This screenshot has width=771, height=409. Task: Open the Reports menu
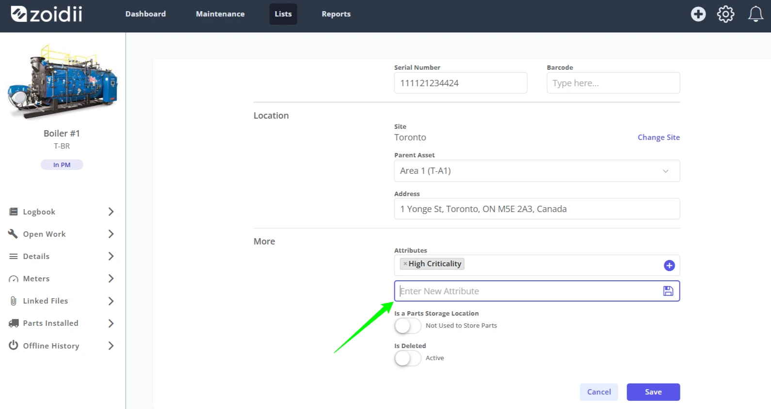pyautogui.click(x=336, y=14)
